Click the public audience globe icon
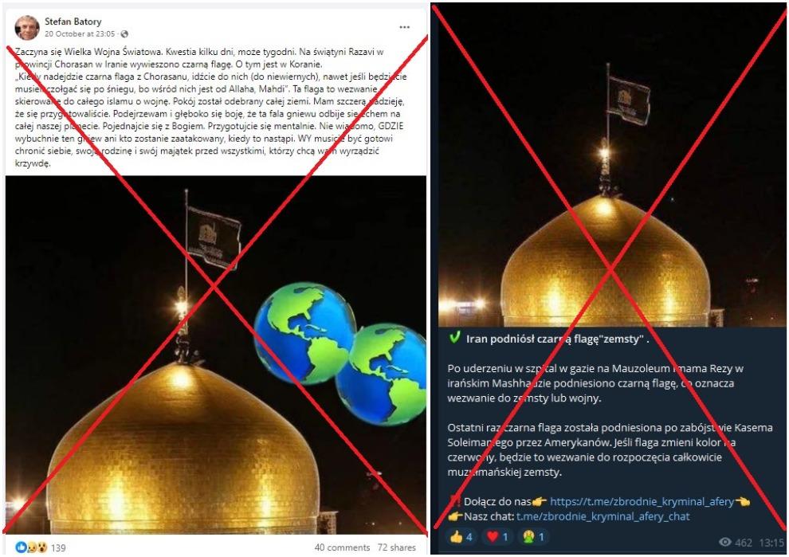The width and height of the screenshot is (789, 557). (124, 34)
